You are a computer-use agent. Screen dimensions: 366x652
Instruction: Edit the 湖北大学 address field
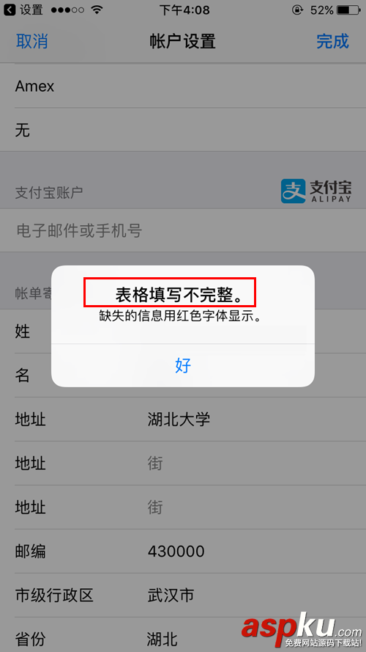(x=183, y=420)
